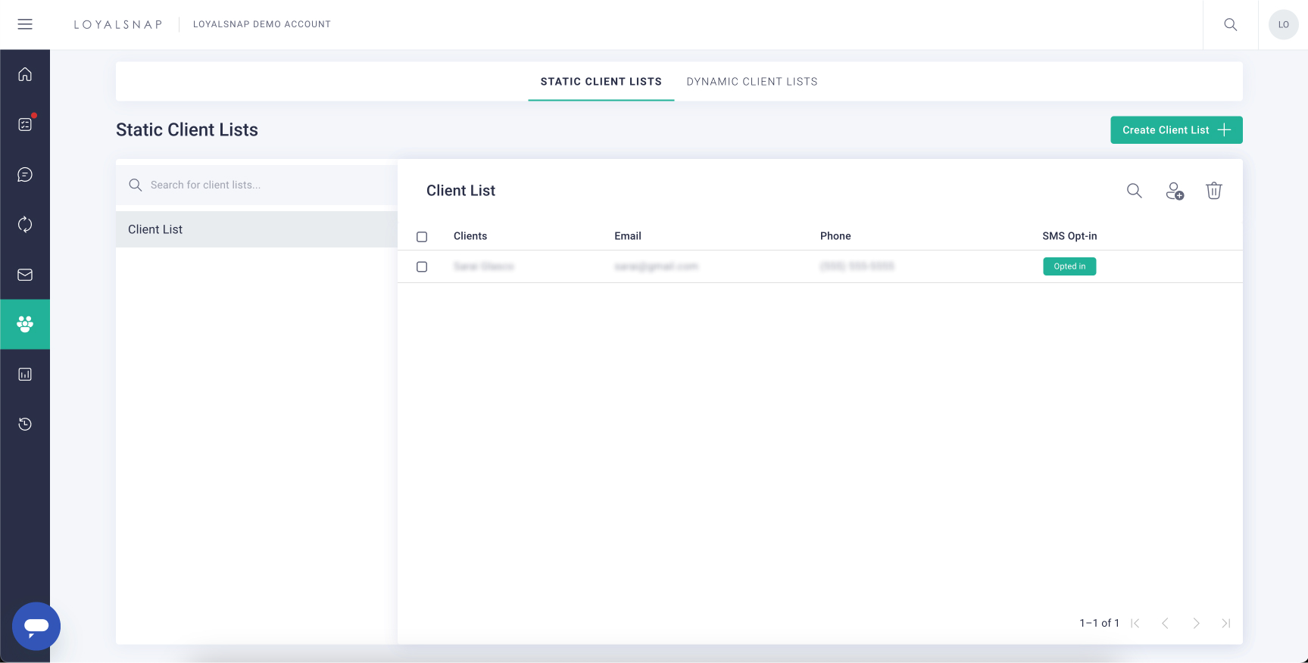This screenshot has width=1308, height=663.
Task: Add a client to the list
Action: pos(1175,191)
